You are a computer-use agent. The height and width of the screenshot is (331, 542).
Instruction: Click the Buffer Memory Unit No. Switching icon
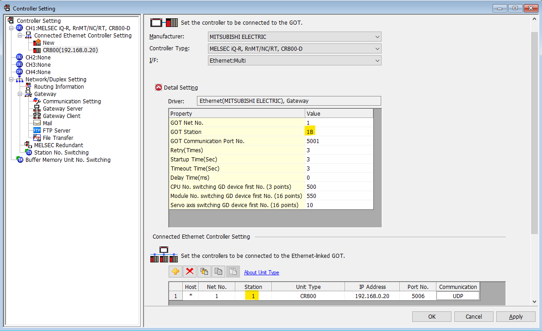coord(20,160)
